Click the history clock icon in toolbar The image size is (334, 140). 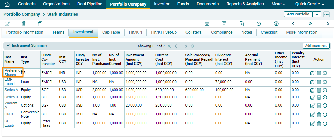[259, 24]
